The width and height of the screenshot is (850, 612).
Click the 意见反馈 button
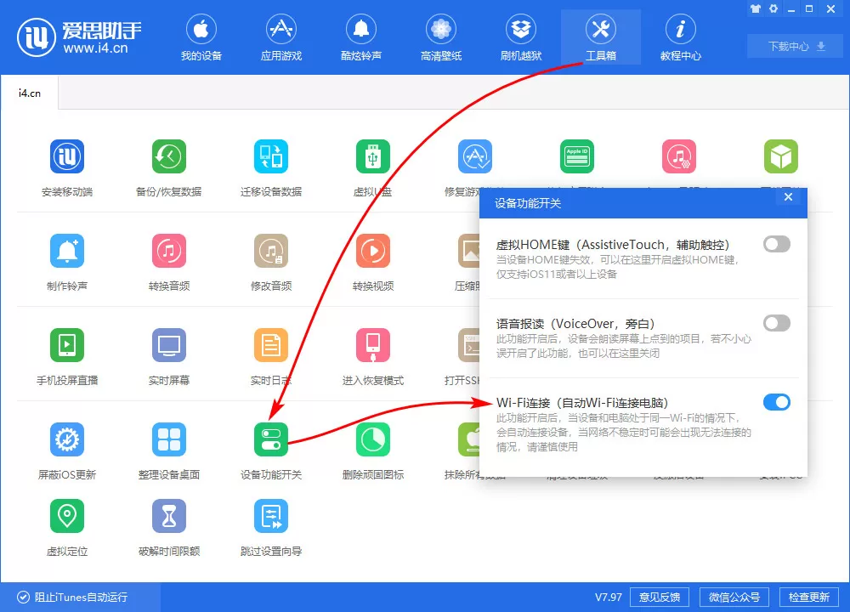tap(660, 597)
